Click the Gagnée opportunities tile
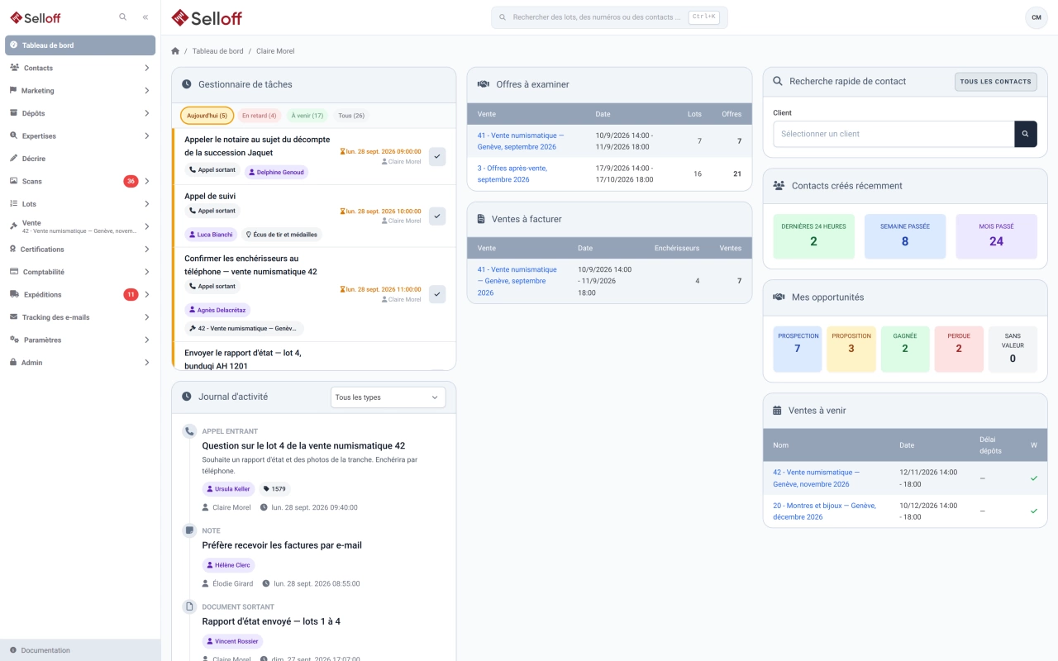 (905, 349)
